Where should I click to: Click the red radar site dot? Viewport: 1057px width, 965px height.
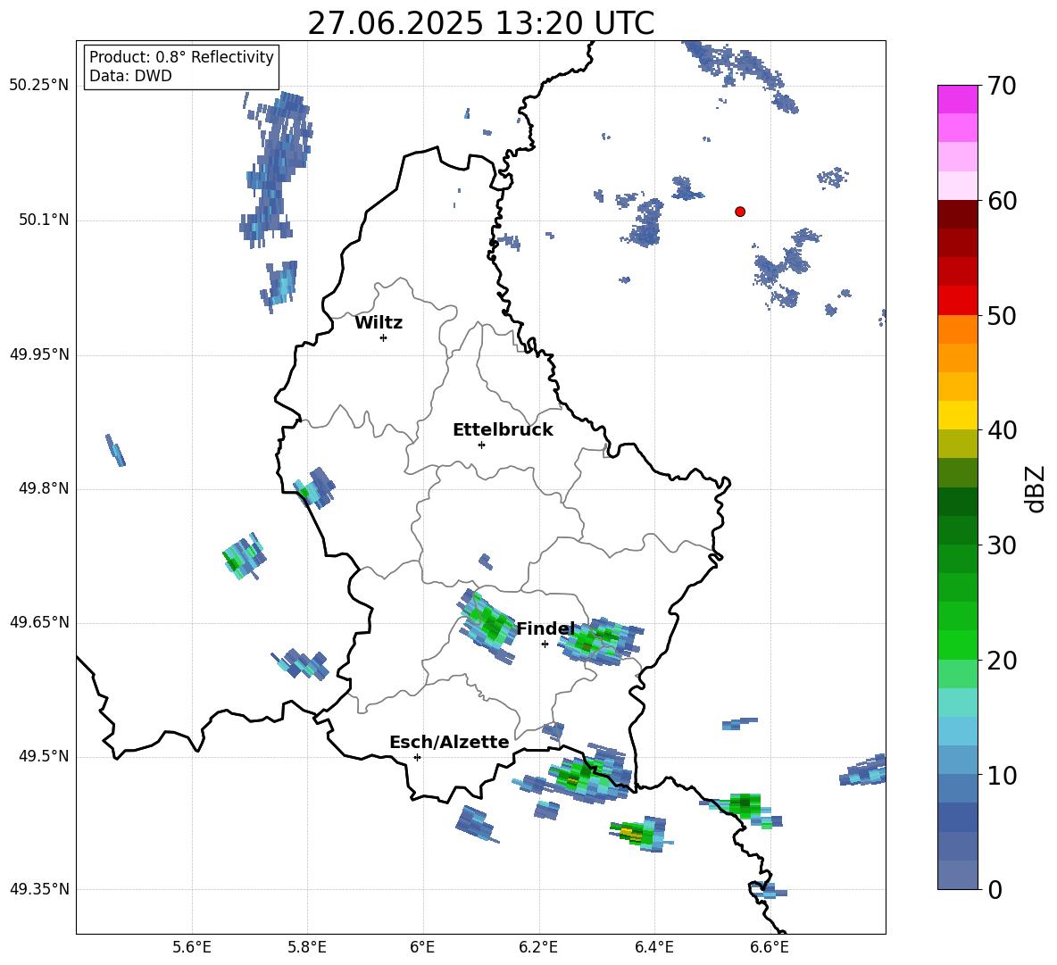[x=739, y=212]
